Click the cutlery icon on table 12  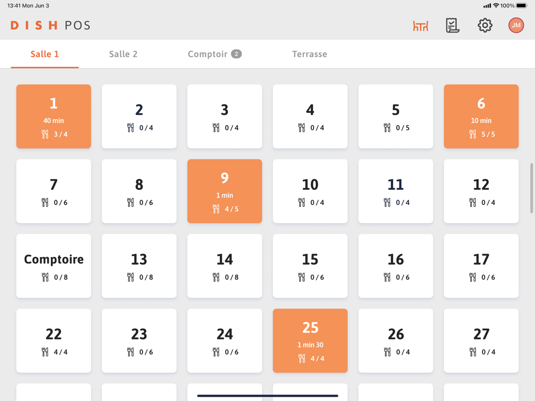[472, 203]
